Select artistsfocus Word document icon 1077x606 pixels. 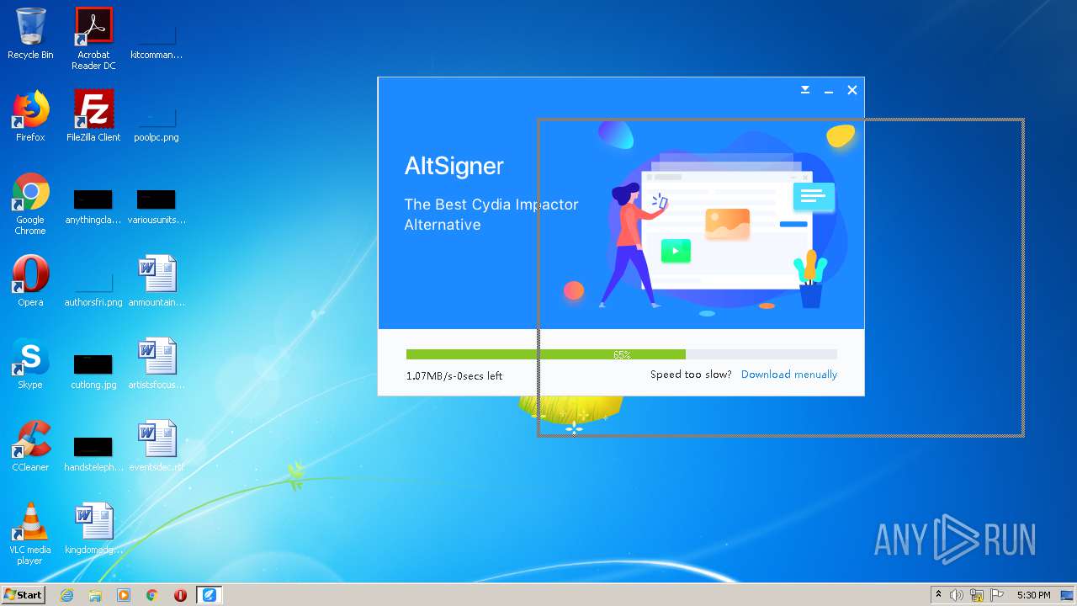coord(157,364)
